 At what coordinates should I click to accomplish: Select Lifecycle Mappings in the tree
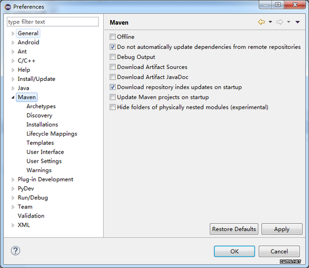click(x=52, y=133)
